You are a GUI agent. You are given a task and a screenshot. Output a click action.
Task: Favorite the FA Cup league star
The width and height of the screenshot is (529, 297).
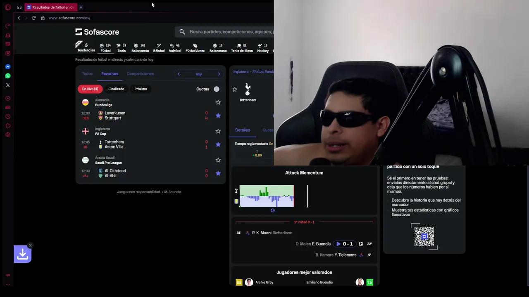point(218,131)
